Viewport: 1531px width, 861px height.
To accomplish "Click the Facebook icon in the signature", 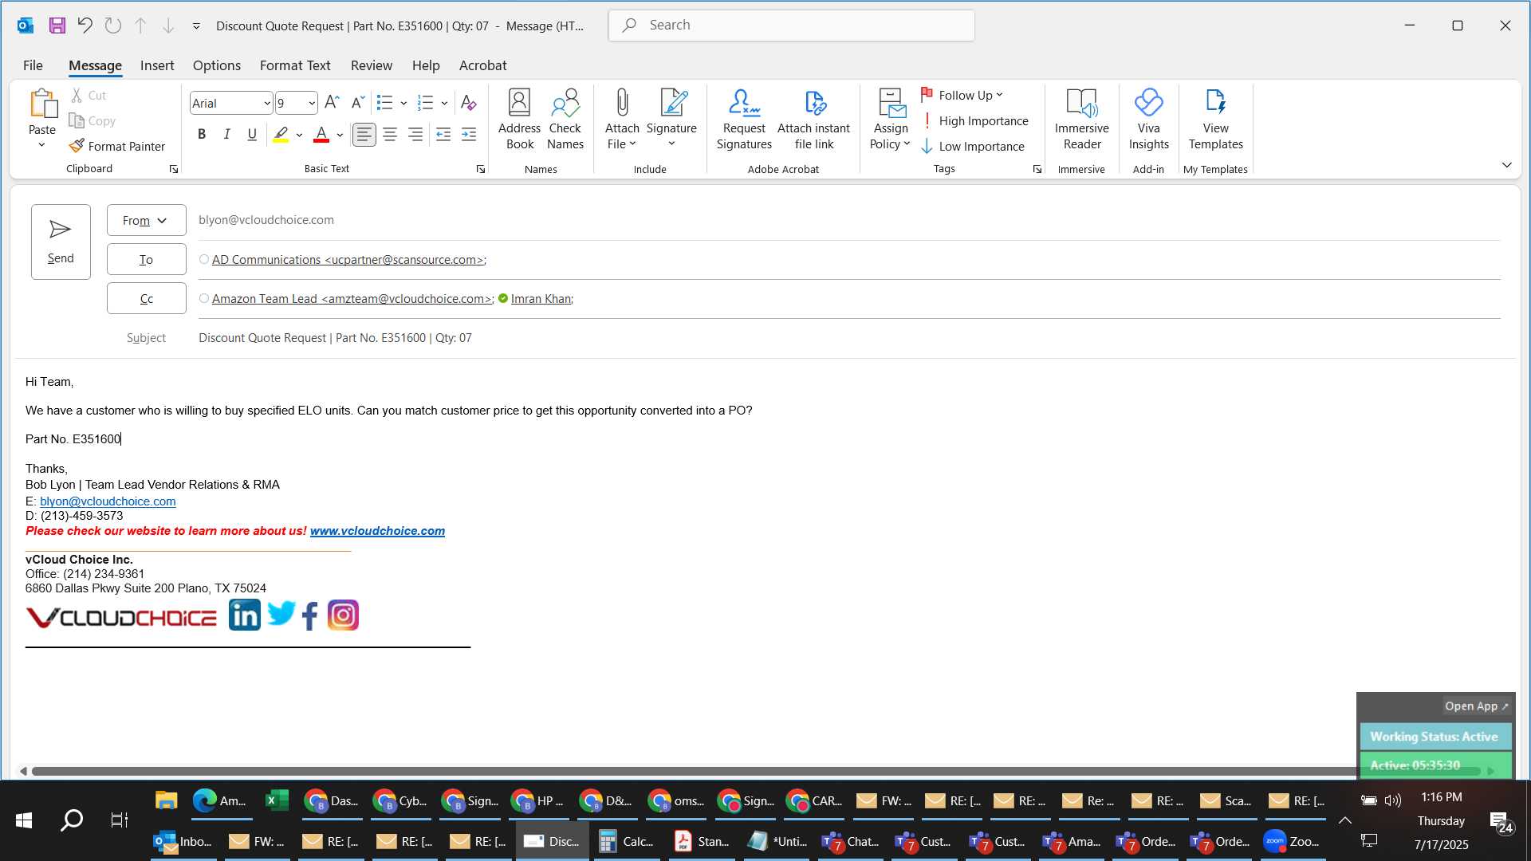I will click(x=310, y=615).
